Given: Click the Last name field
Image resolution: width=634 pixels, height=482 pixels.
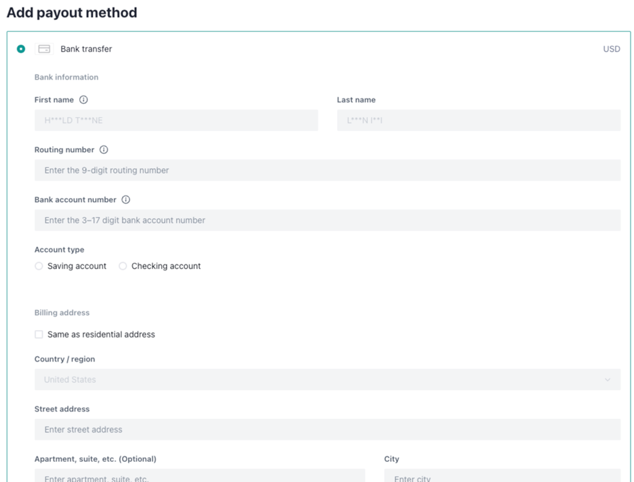Looking at the screenshot, I should coord(479,120).
